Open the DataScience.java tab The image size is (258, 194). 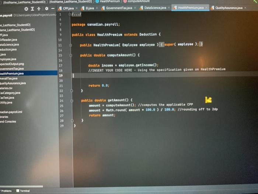(x=155, y=8)
